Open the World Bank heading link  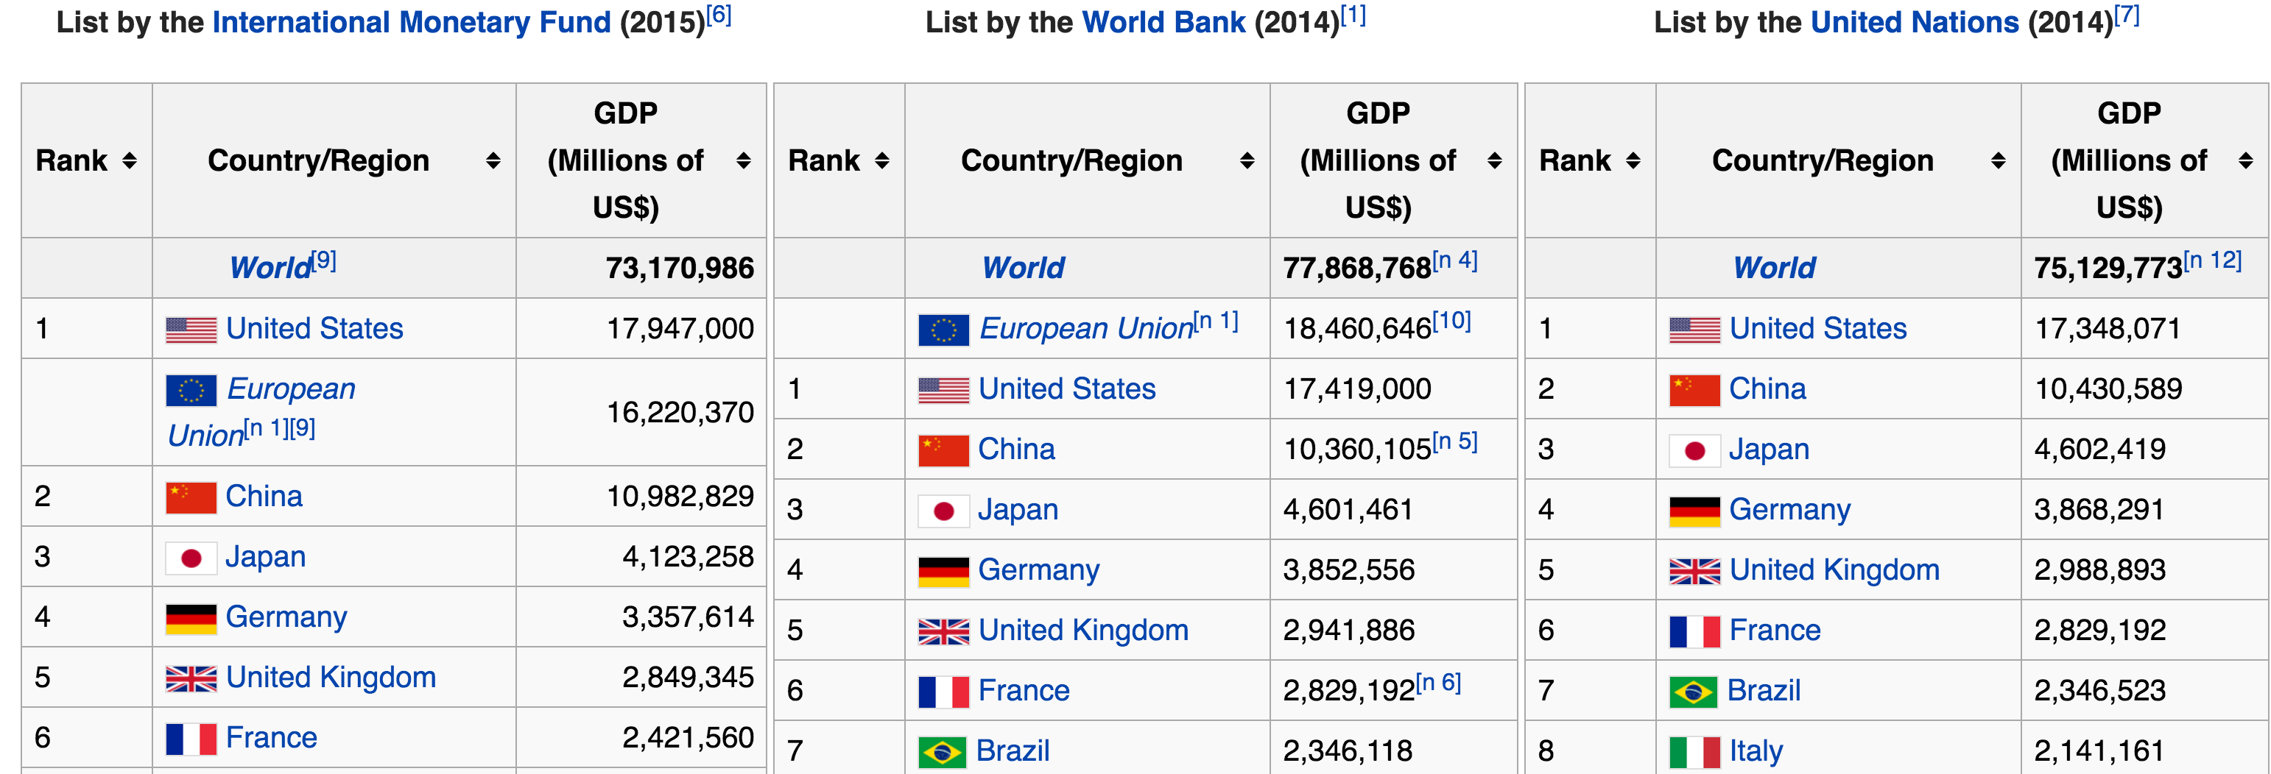tap(1163, 23)
